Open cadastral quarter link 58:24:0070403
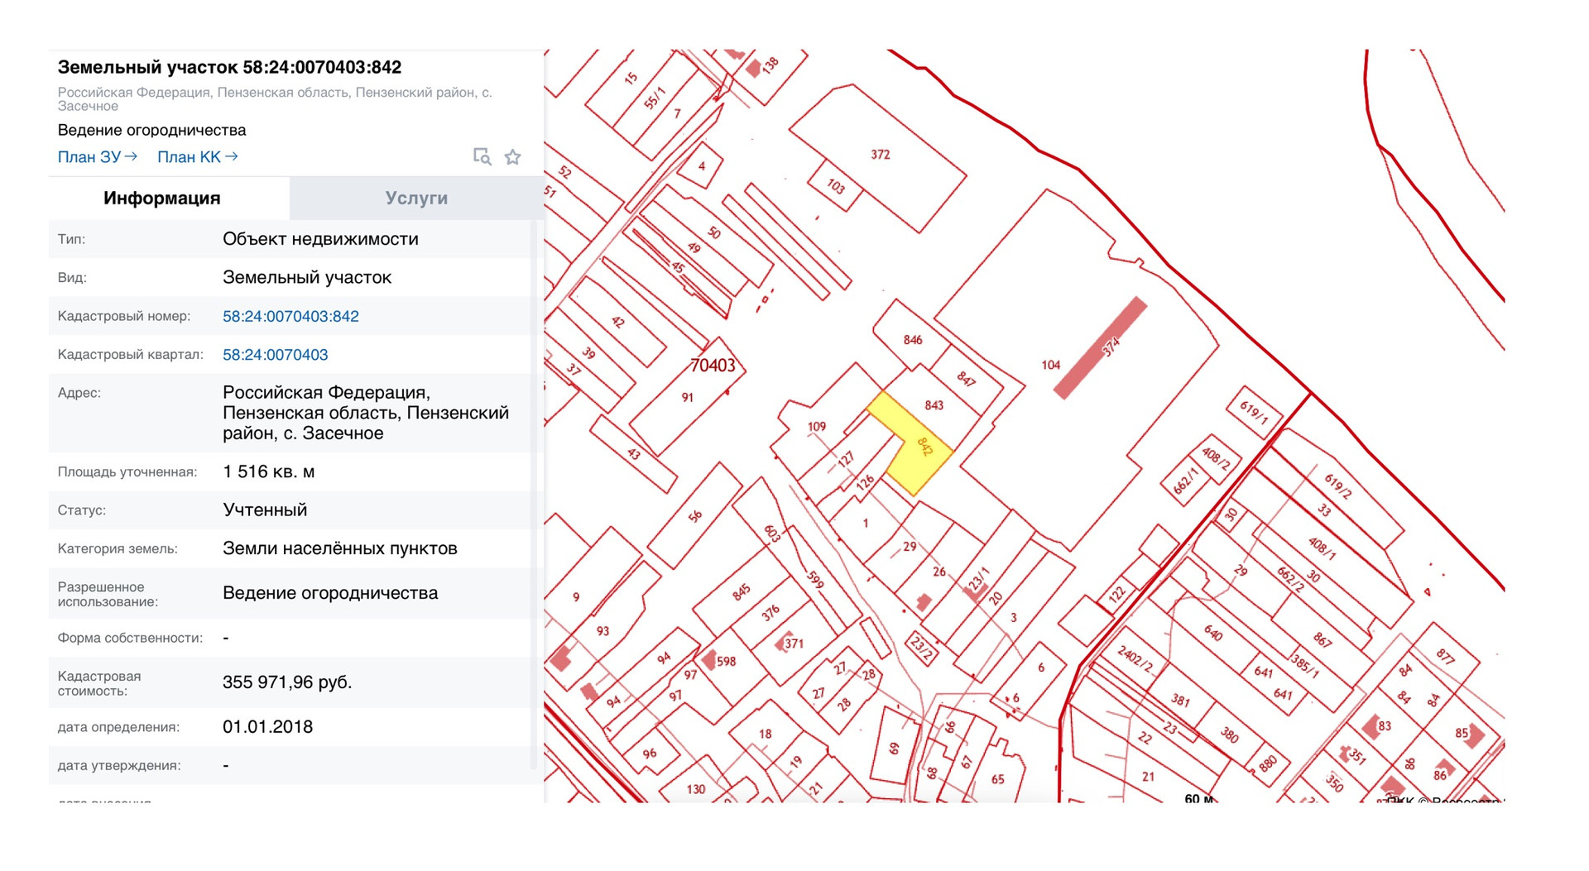The height and width of the screenshot is (871, 1589). [x=275, y=355]
